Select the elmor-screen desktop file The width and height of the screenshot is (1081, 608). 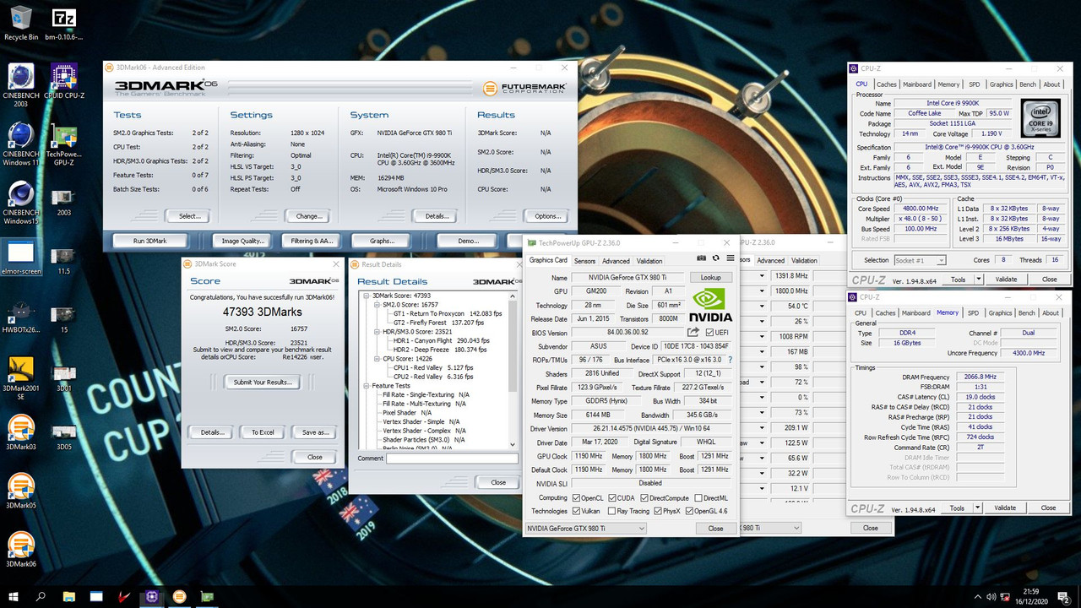tap(20, 258)
